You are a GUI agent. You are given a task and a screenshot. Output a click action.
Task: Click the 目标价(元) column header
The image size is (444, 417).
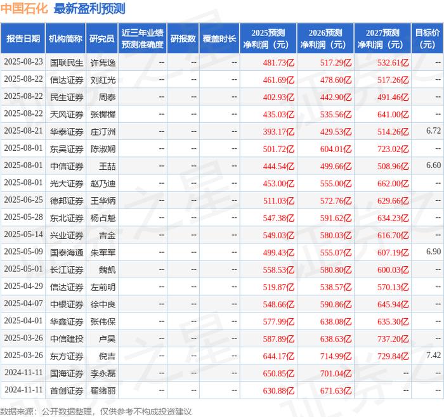pos(428,39)
